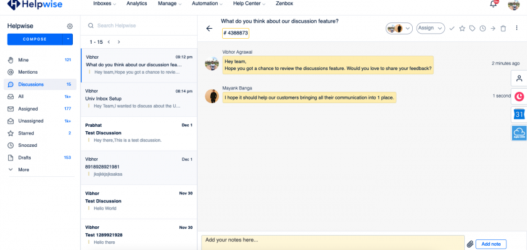The height and width of the screenshot is (250, 527).
Task: Open the selected discussion feature conversation
Action: 139,66
